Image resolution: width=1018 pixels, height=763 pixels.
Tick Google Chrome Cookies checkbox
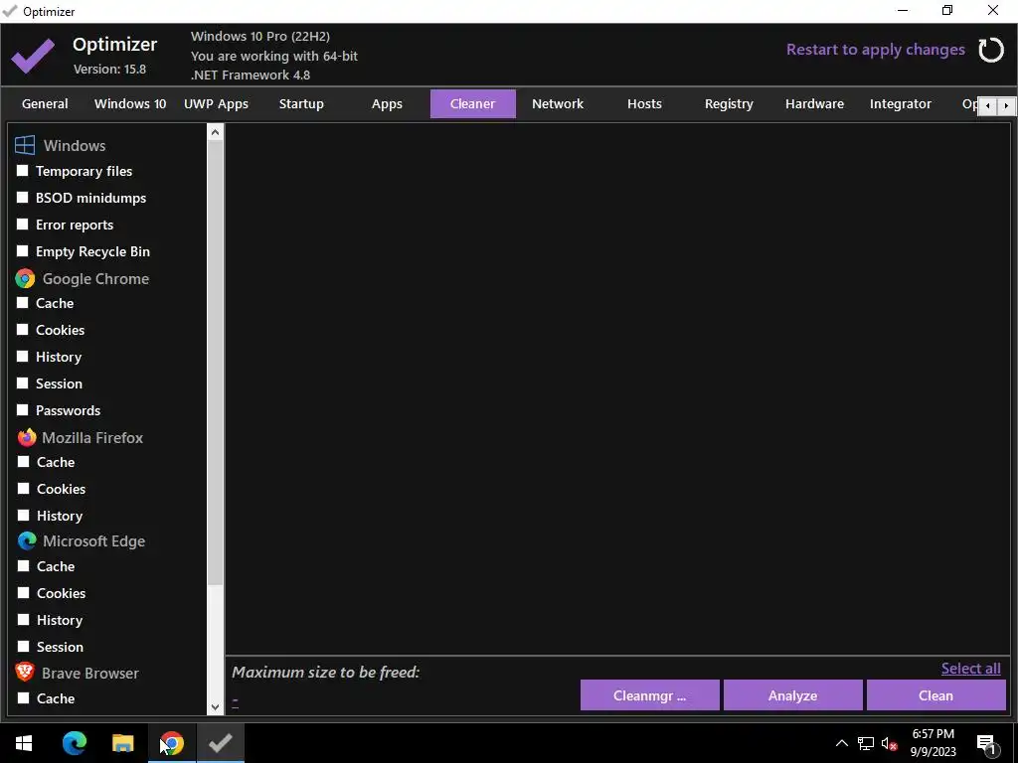coord(23,330)
